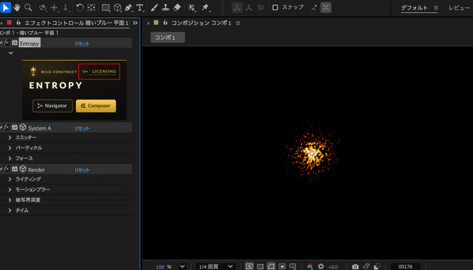473x270 pixels.
Task: Select the Orbit camera tool
Action: coord(43,8)
